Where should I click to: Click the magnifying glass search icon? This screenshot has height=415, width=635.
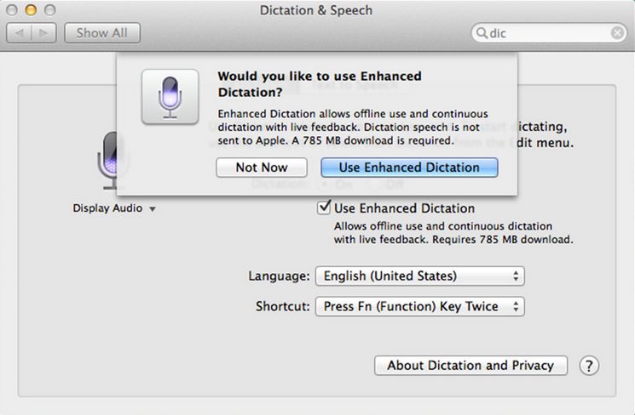click(x=481, y=32)
